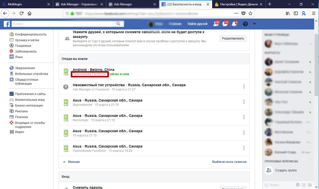The image size is (319, 189).
Task: Open chat settings gear icon
Action: tap(298, 185)
